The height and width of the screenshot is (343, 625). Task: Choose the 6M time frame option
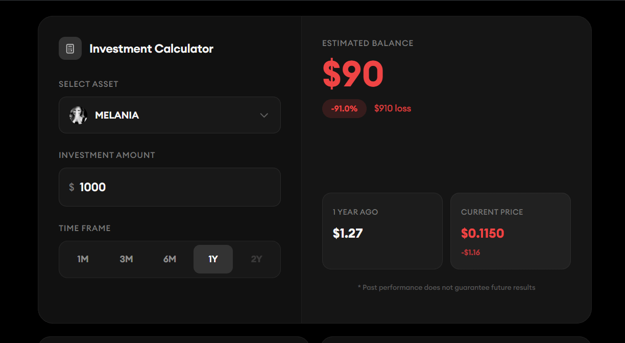click(x=170, y=259)
